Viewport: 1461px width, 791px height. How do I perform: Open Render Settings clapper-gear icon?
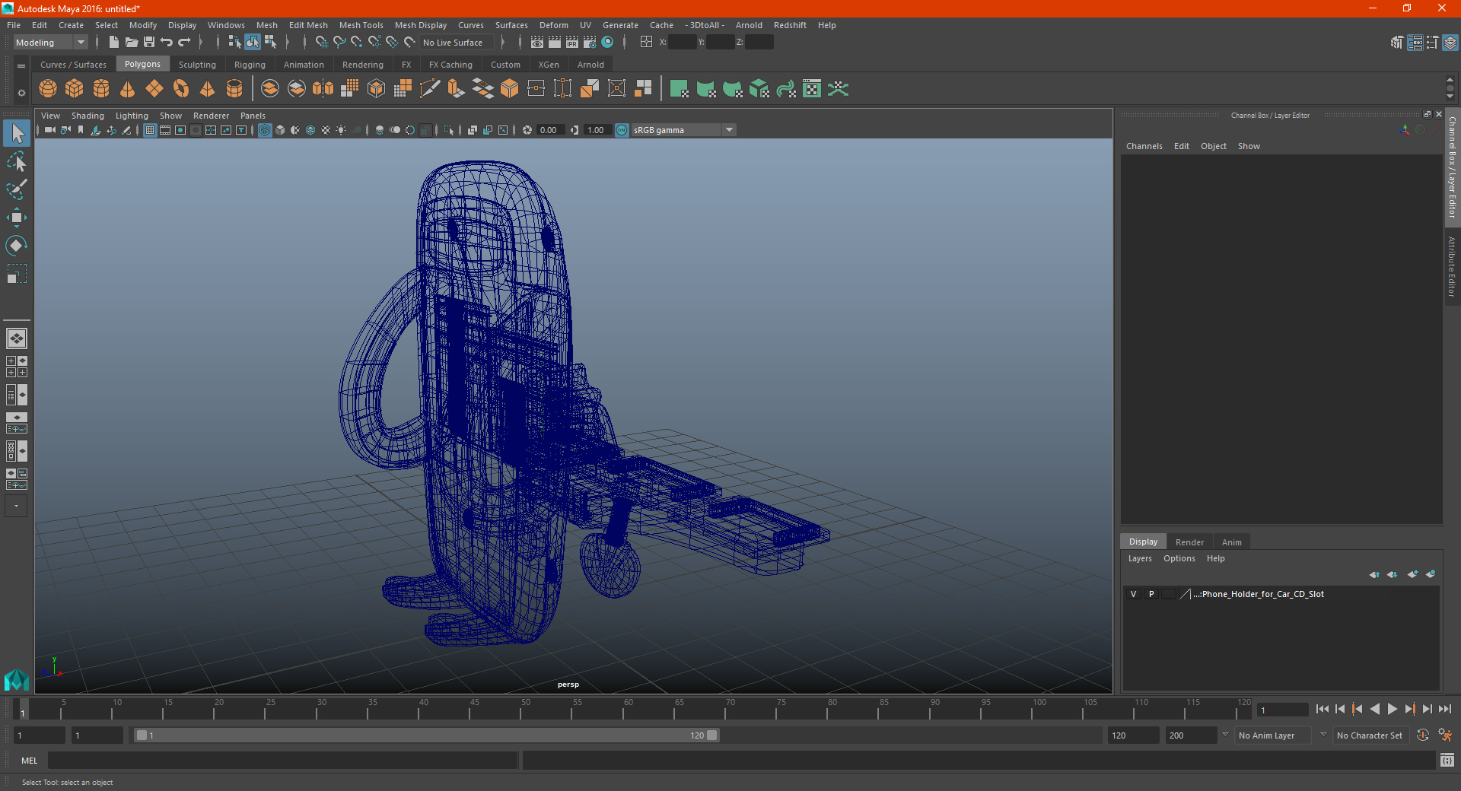tap(590, 43)
